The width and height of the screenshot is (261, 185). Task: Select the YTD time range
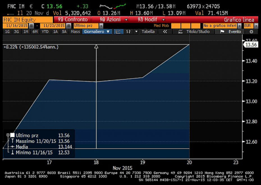(45, 31)
